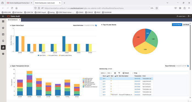This screenshot has height=102, width=192.
Task: Sort Store column ascending
Action: pos(107,76)
